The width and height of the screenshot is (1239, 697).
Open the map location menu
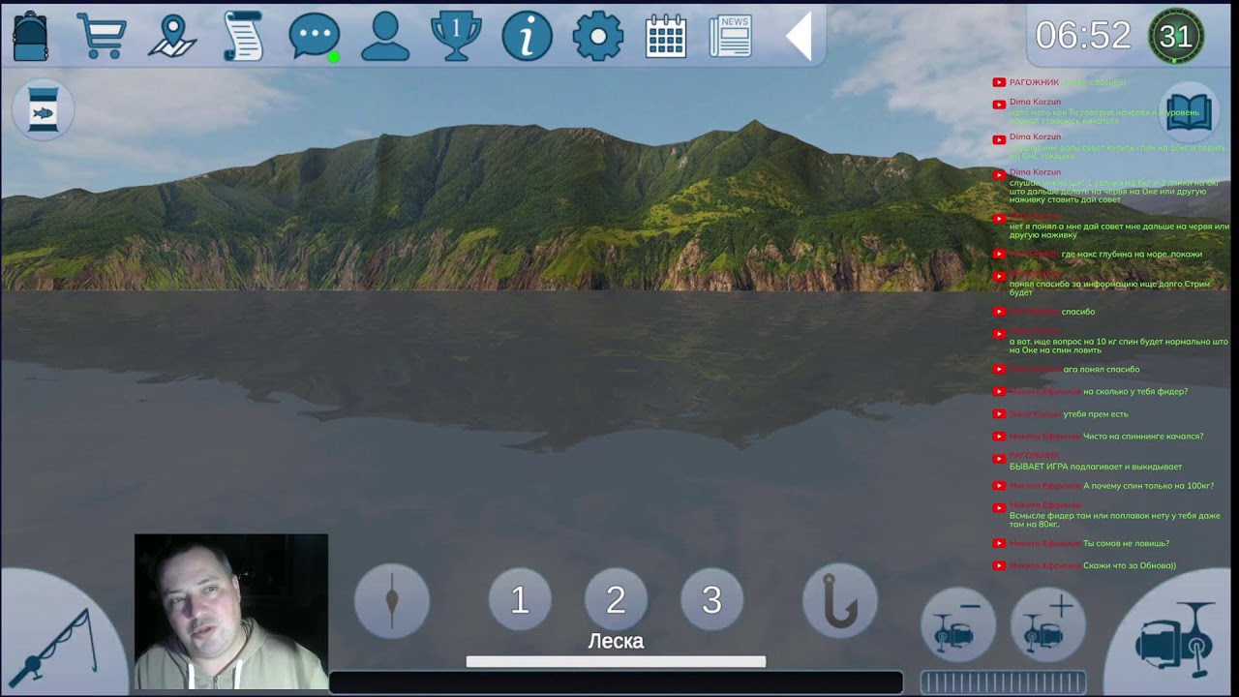172,37
